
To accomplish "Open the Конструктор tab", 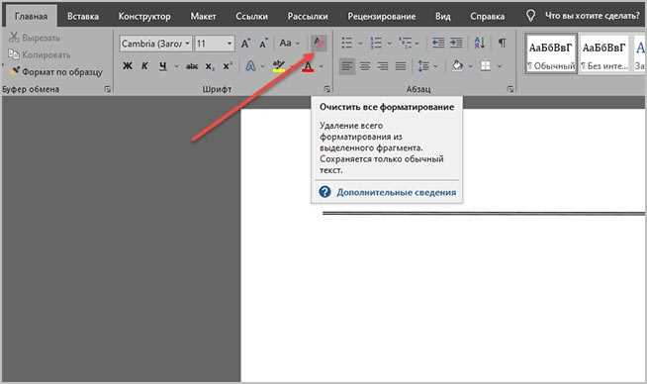I will pyautogui.click(x=144, y=16).
